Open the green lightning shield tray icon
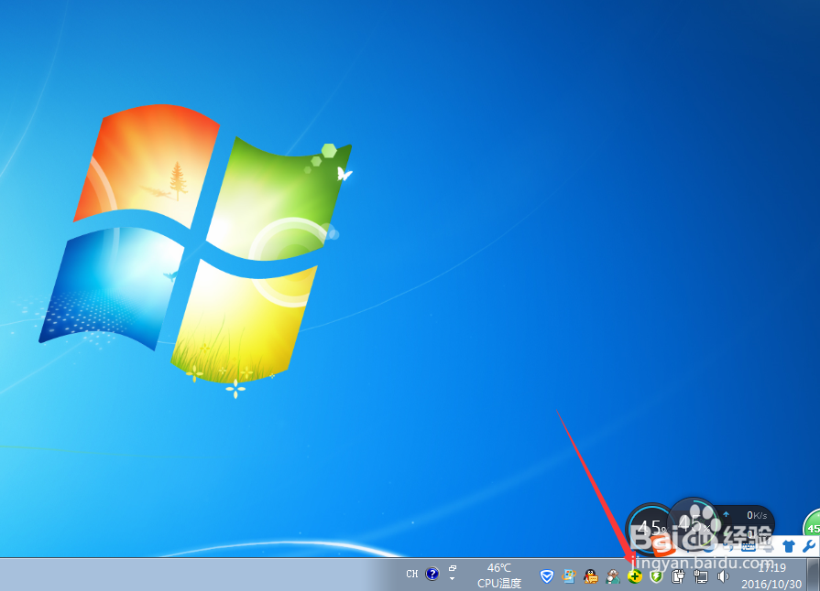 (x=656, y=576)
